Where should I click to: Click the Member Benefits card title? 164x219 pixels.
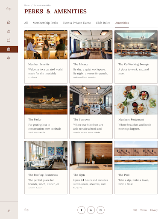(39, 64)
